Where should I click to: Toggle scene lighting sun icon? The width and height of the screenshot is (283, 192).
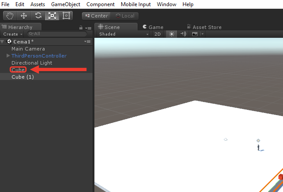click(171, 34)
